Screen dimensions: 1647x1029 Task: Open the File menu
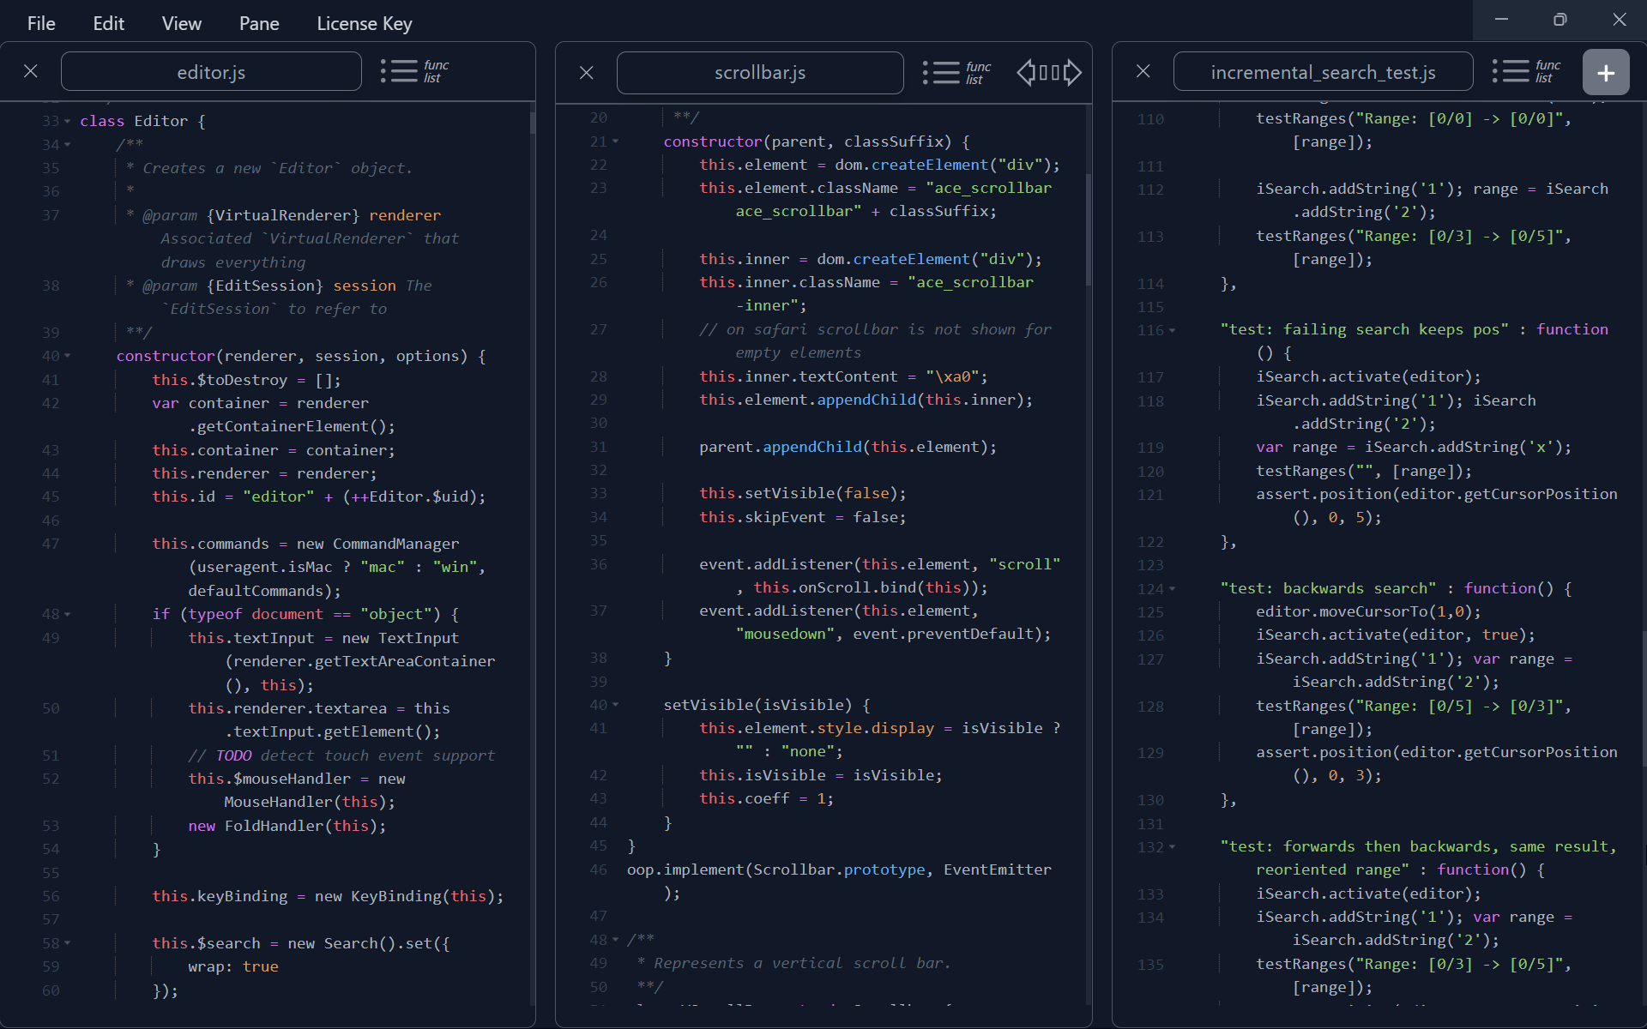[x=41, y=23]
